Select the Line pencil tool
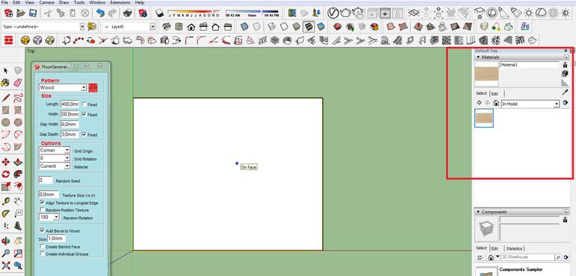Viewport: 576px width, 276px height. point(5,98)
